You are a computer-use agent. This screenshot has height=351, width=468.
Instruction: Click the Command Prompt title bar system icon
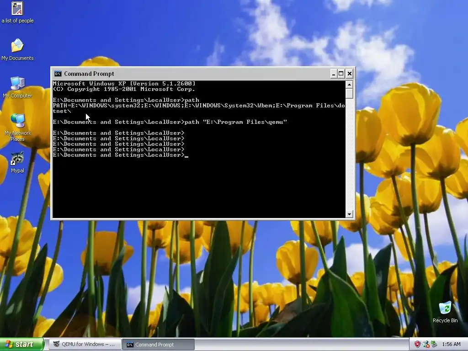[58, 74]
